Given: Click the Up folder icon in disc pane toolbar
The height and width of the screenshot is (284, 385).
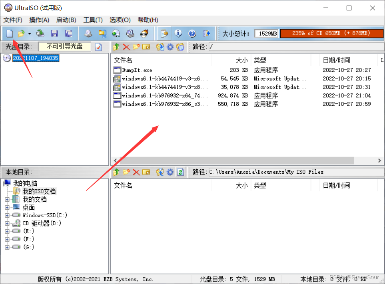Looking at the screenshot, I should pyautogui.click(x=116, y=47).
